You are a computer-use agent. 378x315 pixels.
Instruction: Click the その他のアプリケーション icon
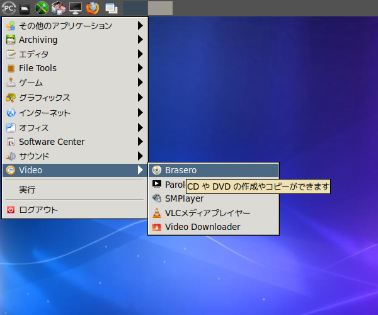point(11,26)
